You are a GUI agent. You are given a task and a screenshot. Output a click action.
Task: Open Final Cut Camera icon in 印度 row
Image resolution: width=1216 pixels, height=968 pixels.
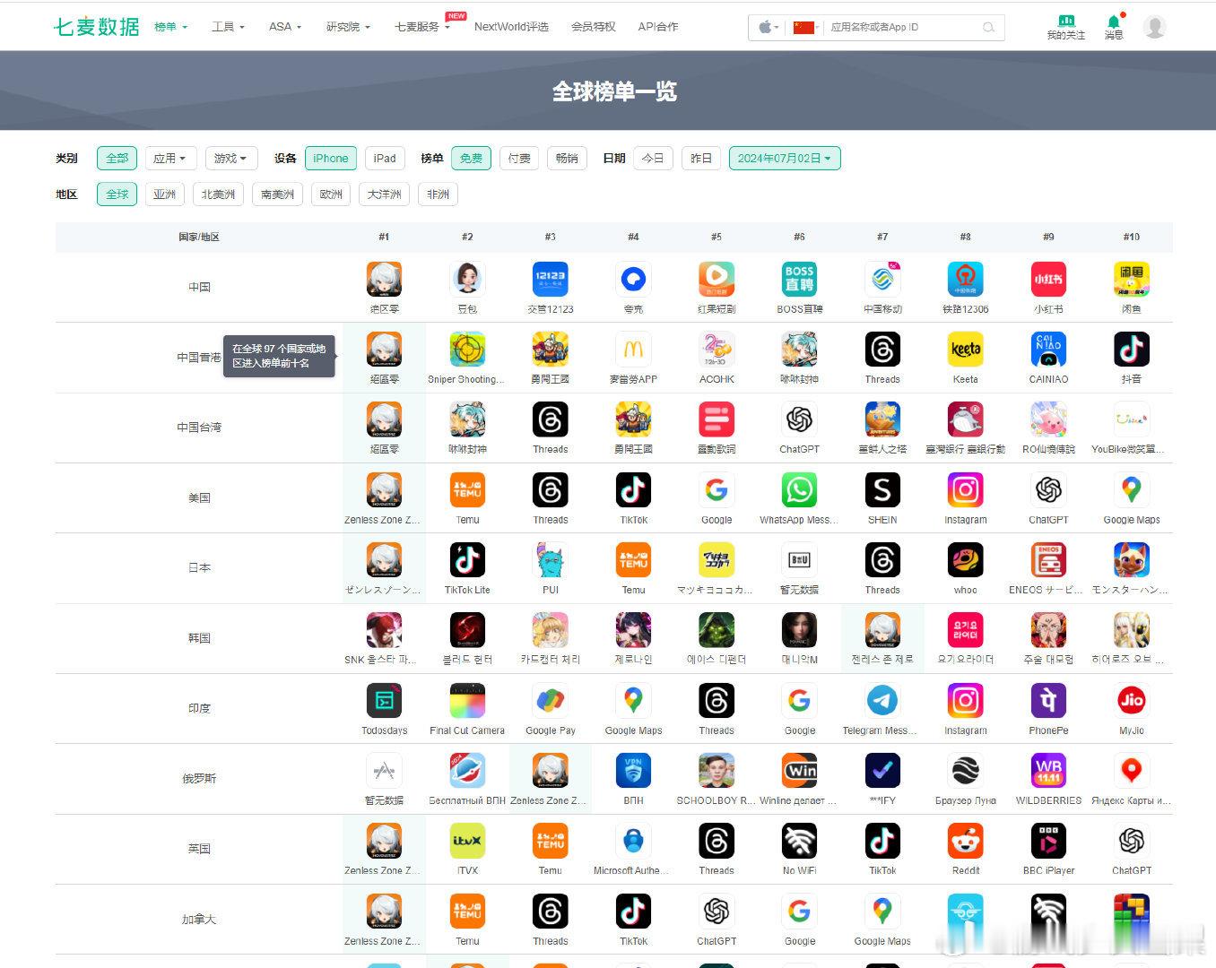467,701
